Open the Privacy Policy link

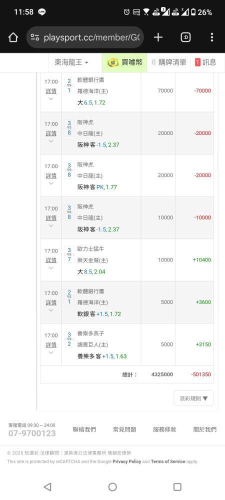click(127, 461)
